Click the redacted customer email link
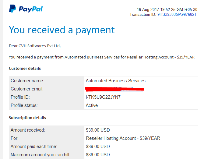The image size is (201, 159). 115,89
